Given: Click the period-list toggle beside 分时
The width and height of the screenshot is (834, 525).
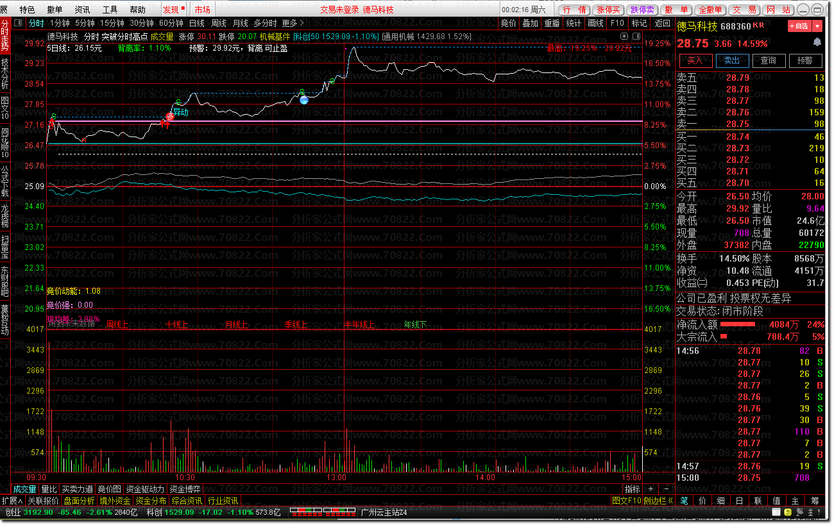Looking at the screenshot, I should (x=18, y=23).
